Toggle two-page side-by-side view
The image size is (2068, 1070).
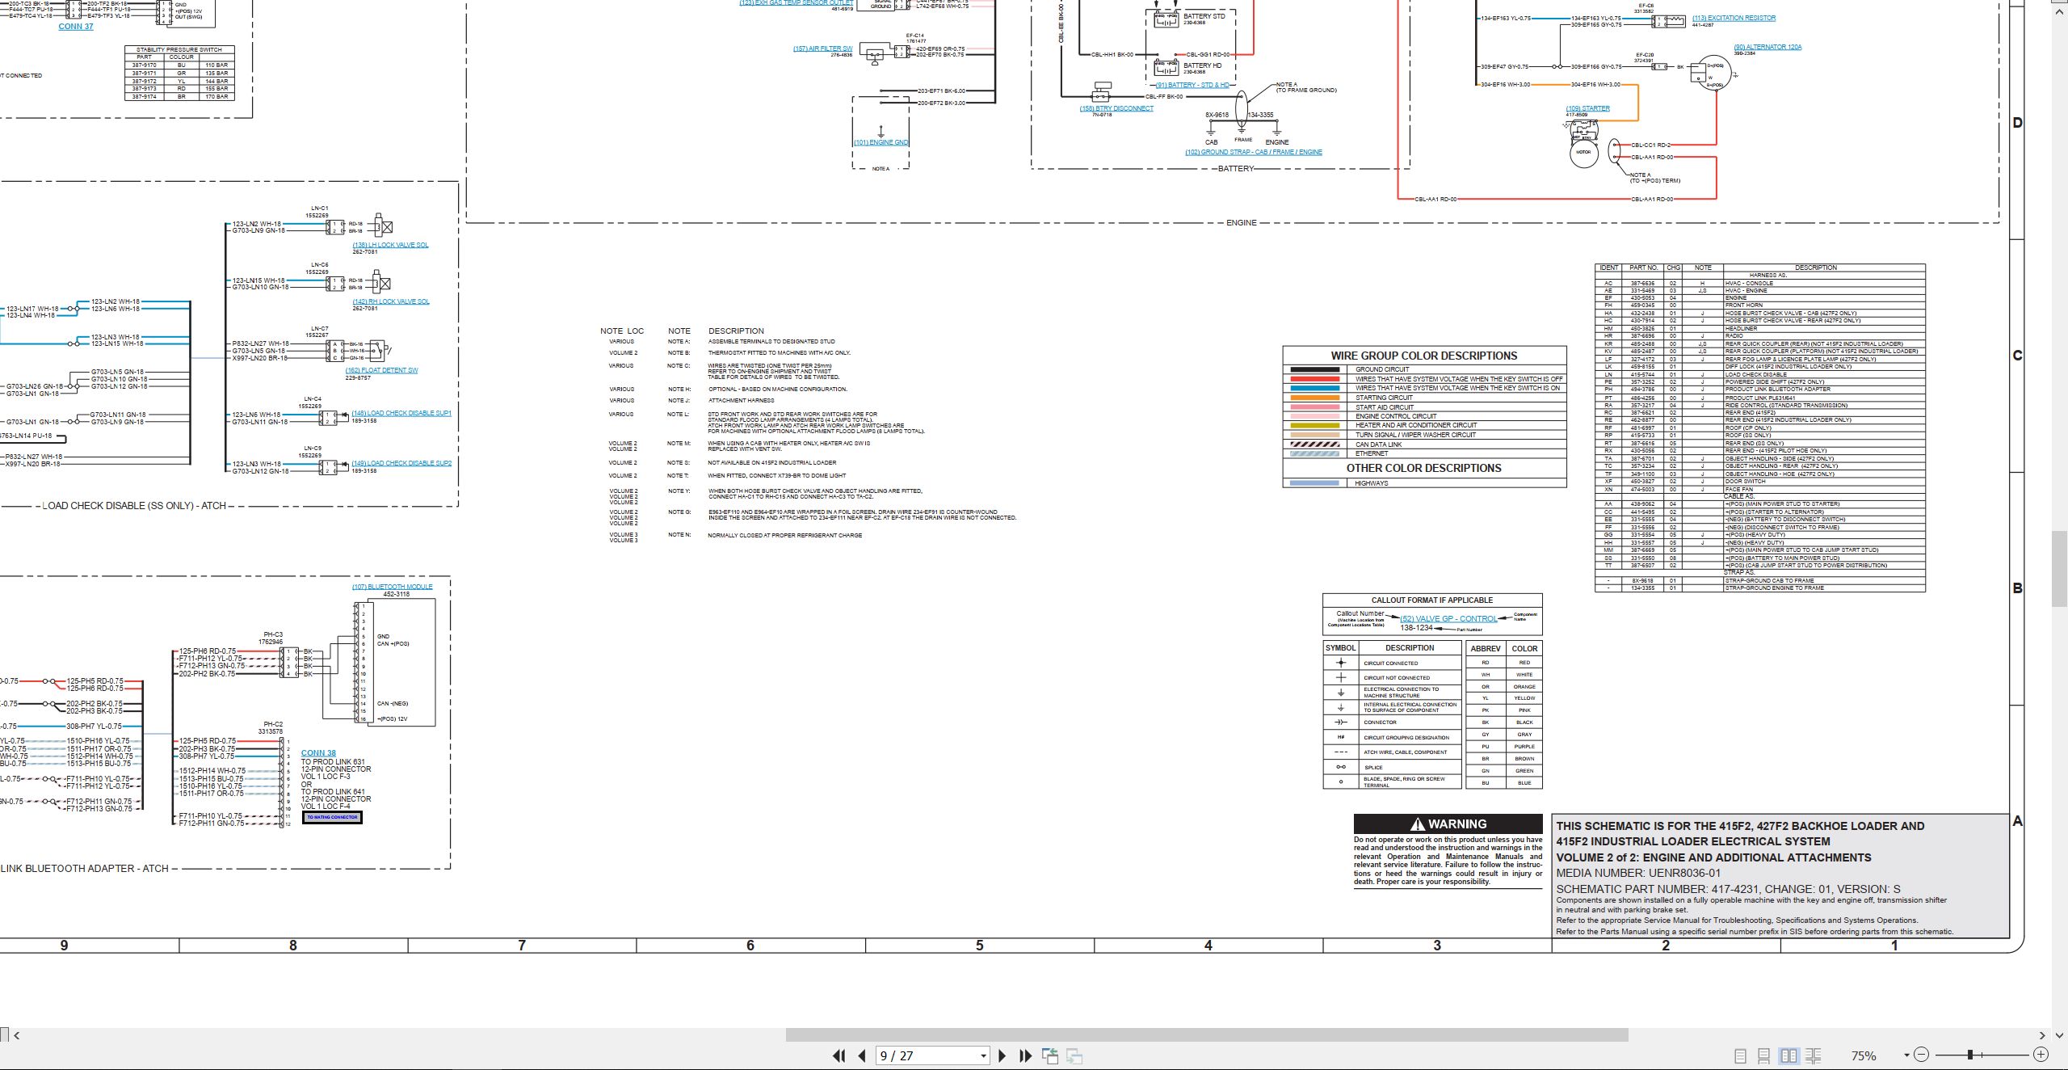point(1789,1055)
